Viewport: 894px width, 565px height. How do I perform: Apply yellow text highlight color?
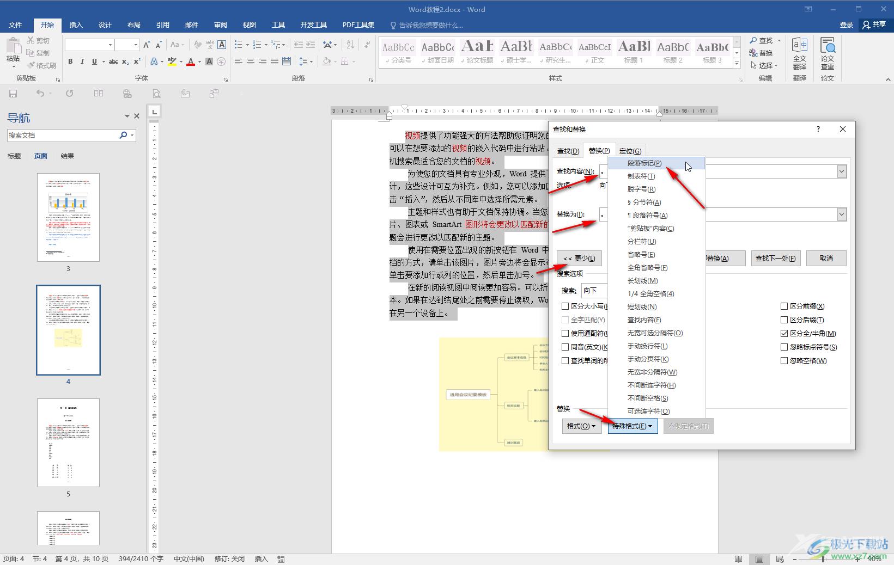172,62
